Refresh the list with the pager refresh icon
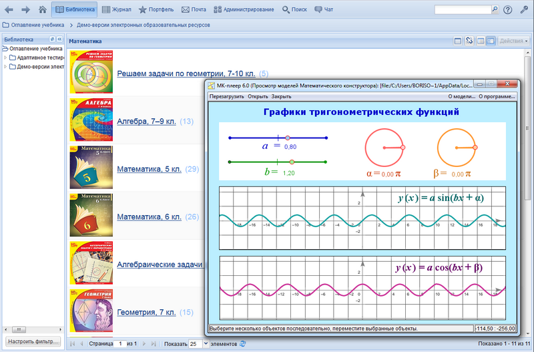This screenshot has width=534, height=352. tap(243, 343)
